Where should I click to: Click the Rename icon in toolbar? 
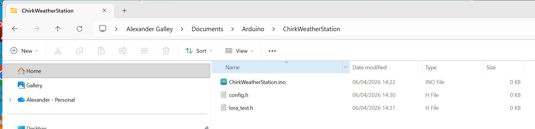[123, 51]
